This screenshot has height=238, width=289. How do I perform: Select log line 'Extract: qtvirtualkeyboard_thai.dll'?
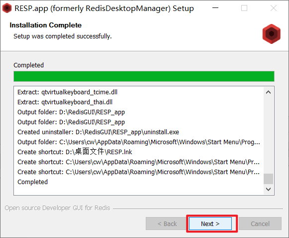65,102
